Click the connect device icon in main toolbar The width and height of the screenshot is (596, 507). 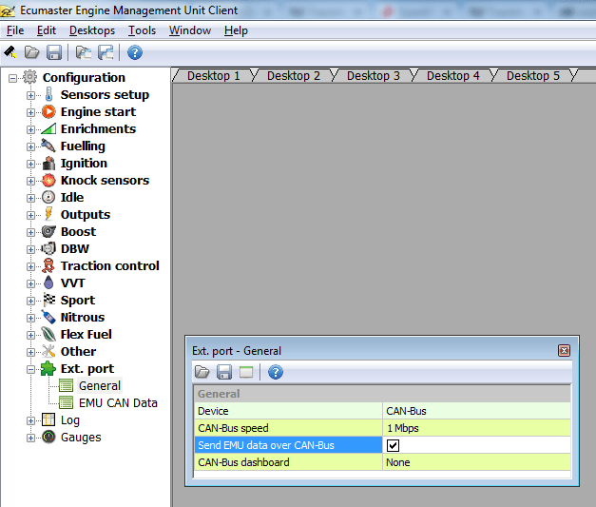(10, 52)
